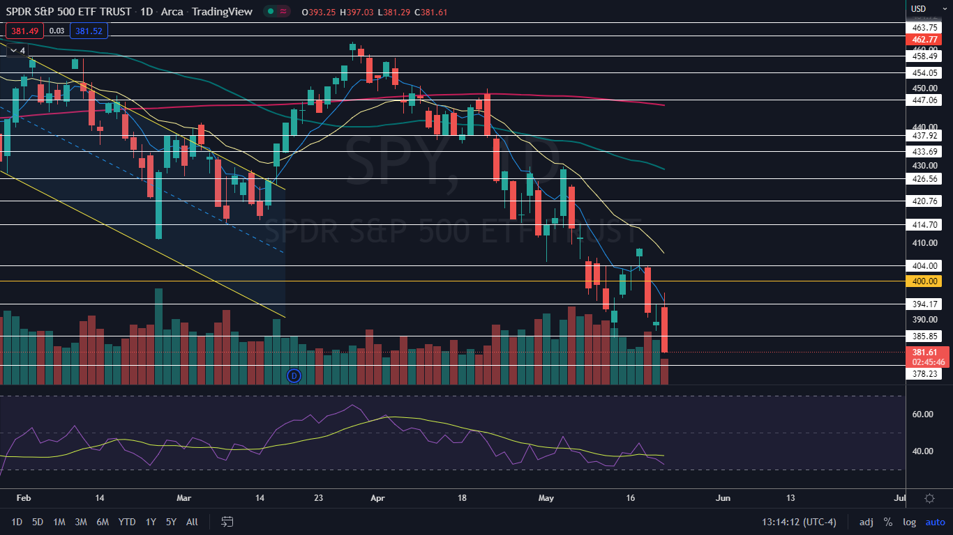The image size is (953, 535).
Task: Click the green market status dot
Action: 269,12
